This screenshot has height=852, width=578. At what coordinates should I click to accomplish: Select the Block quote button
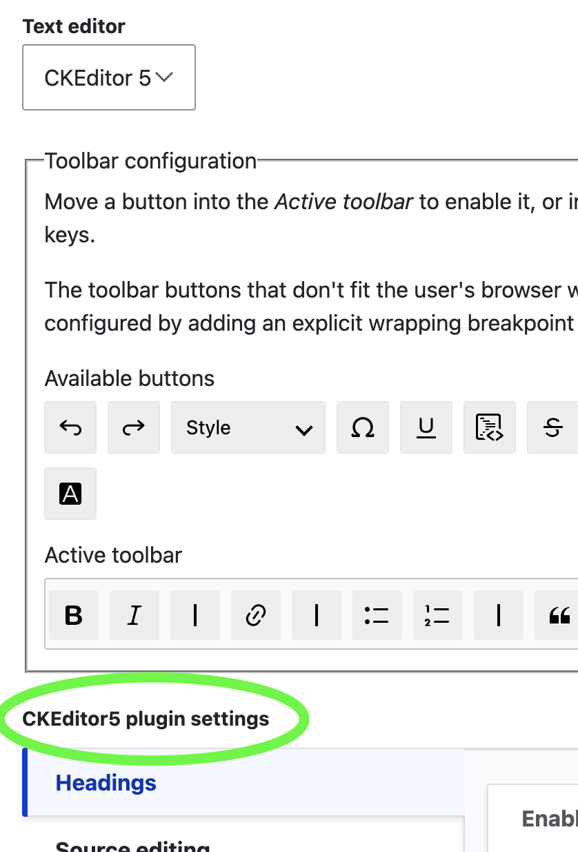(559, 615)
